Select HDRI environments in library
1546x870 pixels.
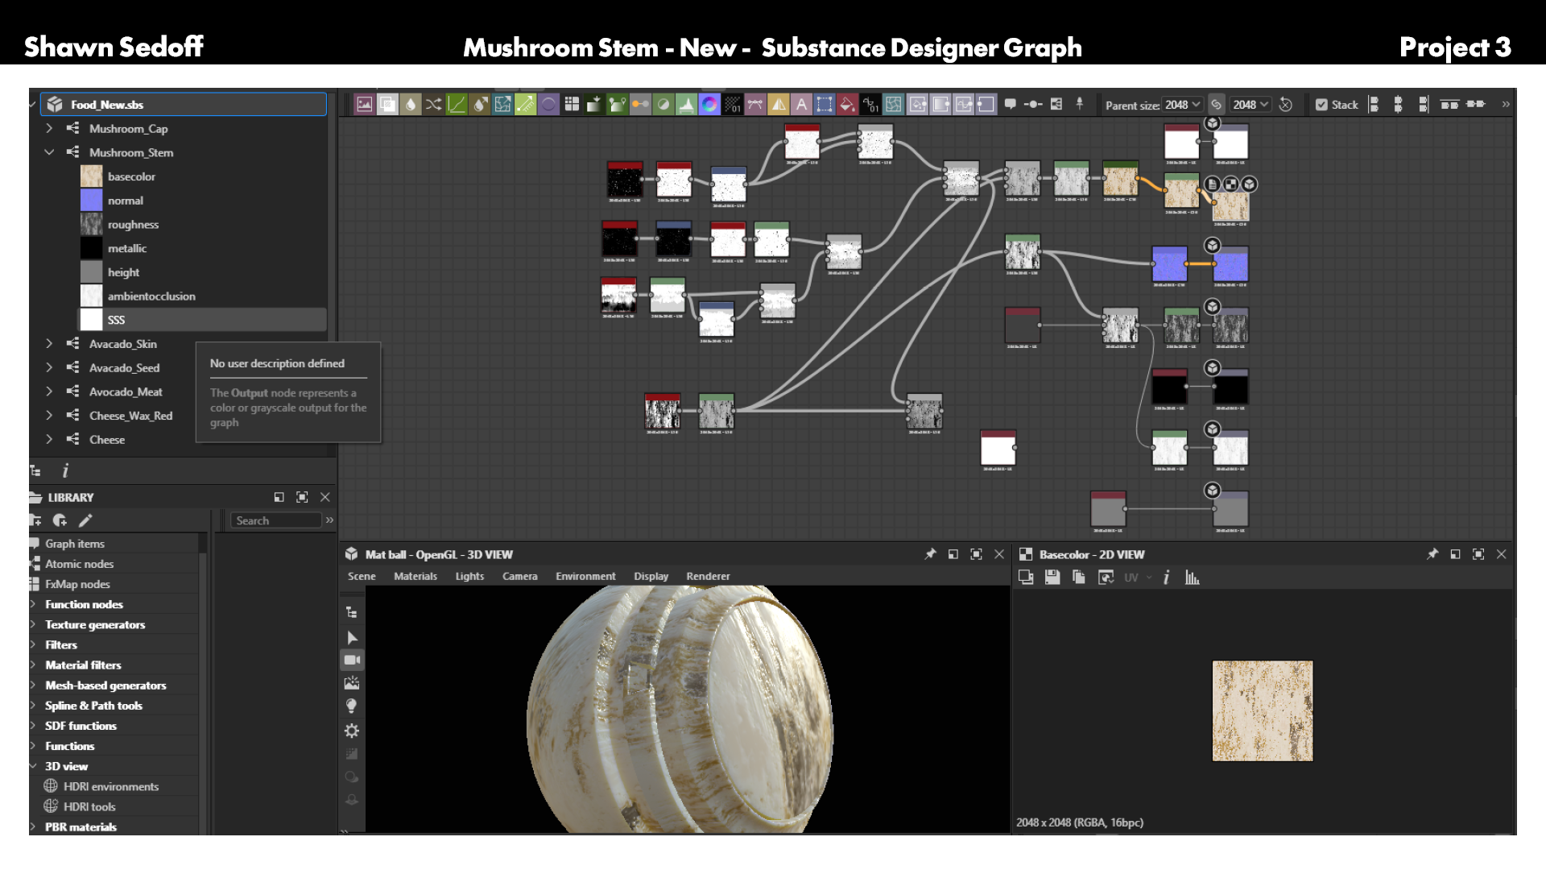click(111, 786)
